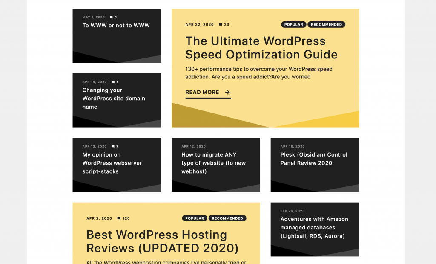Open 'My opinion on WordPress webserver script-stacks'

tap(112, 163)
